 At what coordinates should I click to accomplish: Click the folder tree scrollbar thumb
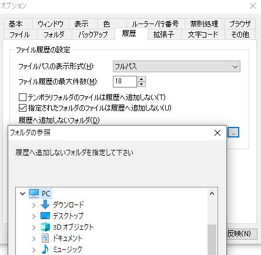(212, 240)
